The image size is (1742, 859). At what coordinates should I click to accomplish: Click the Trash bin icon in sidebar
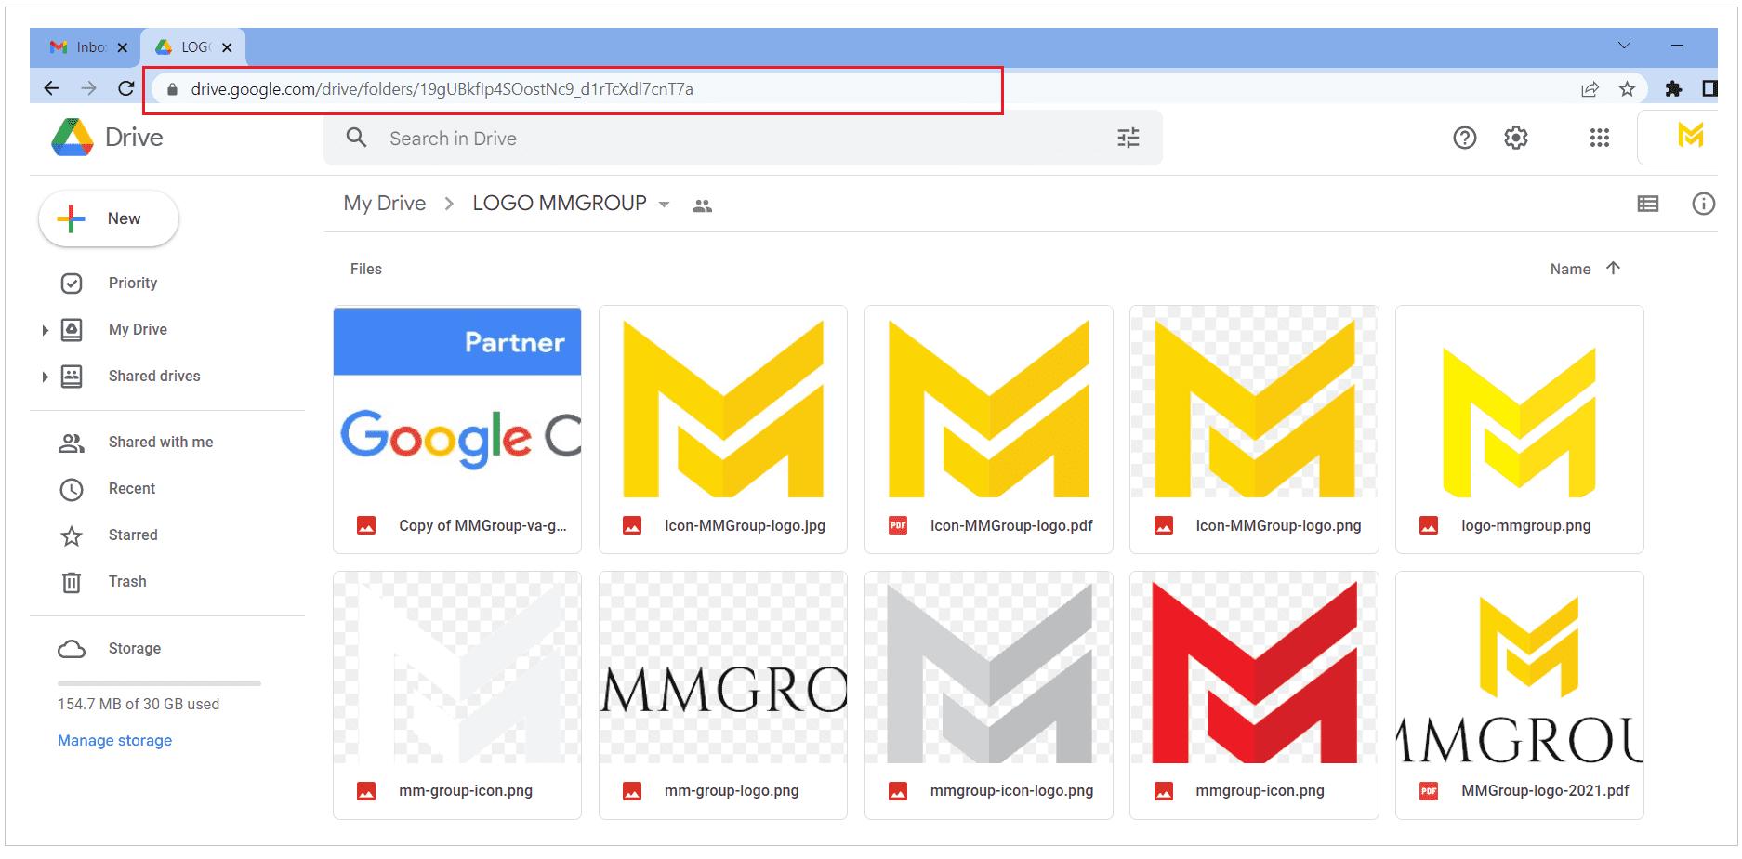[72, 582]
